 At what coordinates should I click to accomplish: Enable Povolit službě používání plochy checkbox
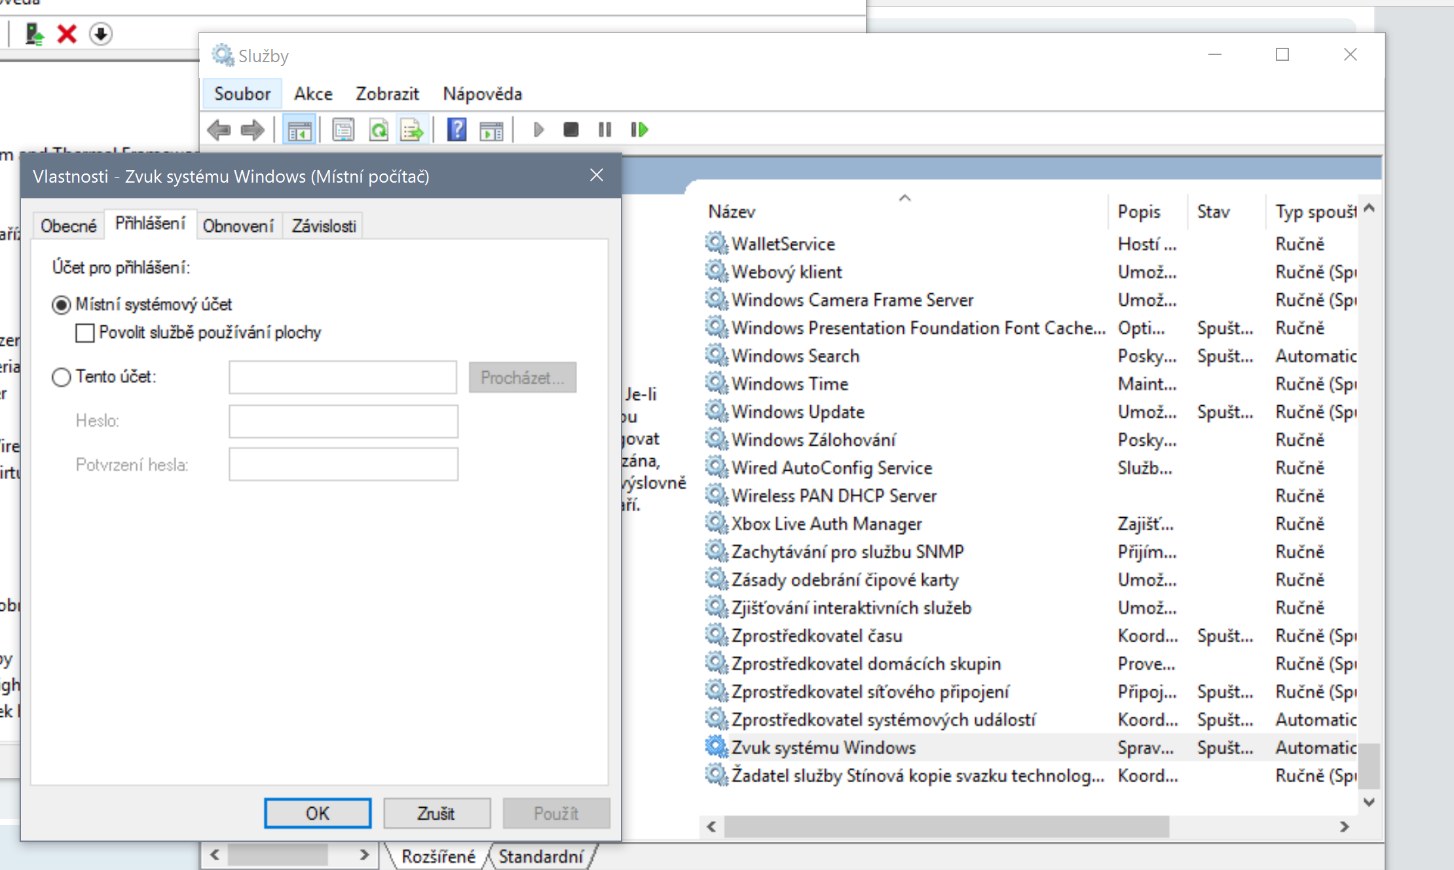click(x=85, y=333)
